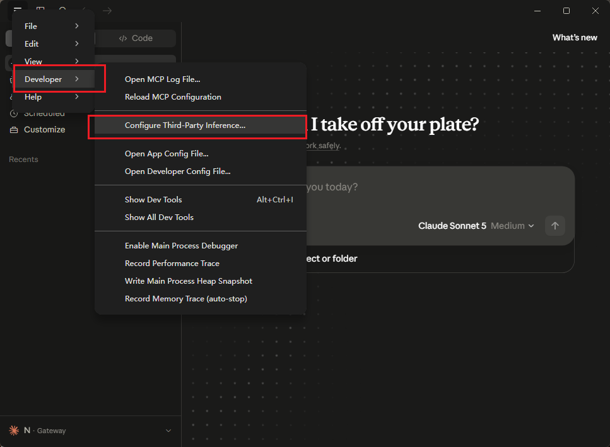Open the Help menu

click(x=53, y=97)
